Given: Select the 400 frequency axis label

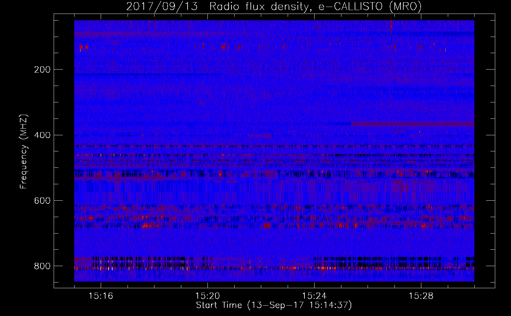Looking at the screenshot, I should coord(42,135).
